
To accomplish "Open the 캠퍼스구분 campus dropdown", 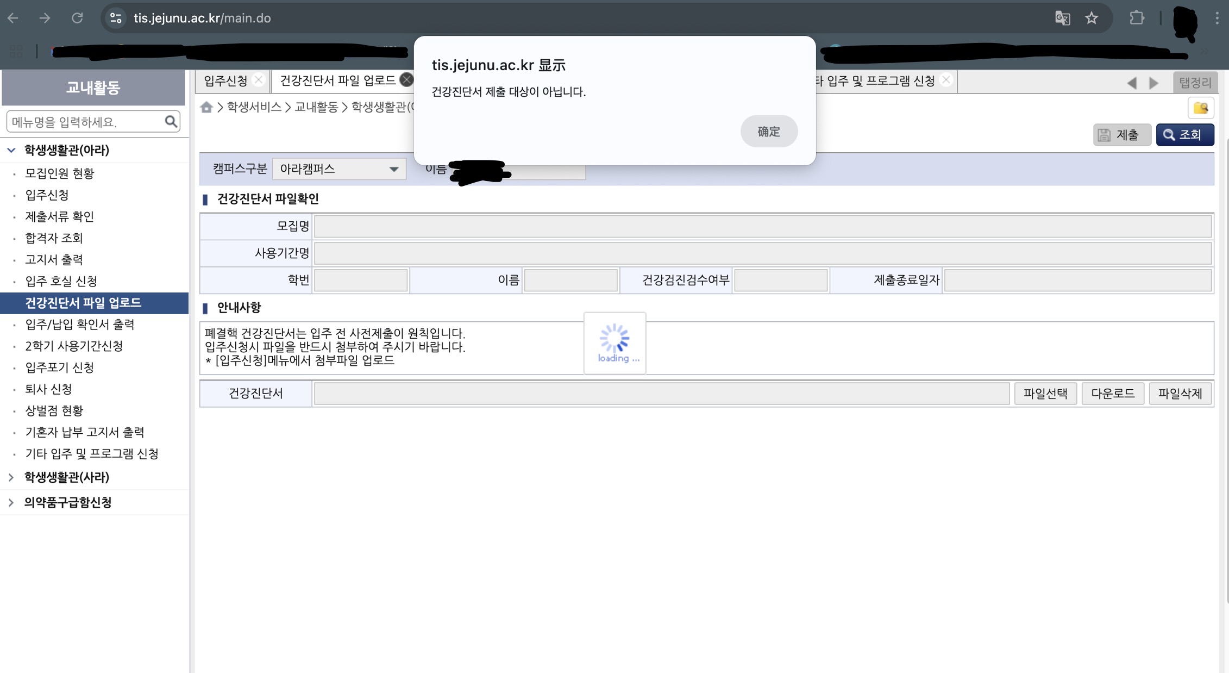I will coord(393,169).
